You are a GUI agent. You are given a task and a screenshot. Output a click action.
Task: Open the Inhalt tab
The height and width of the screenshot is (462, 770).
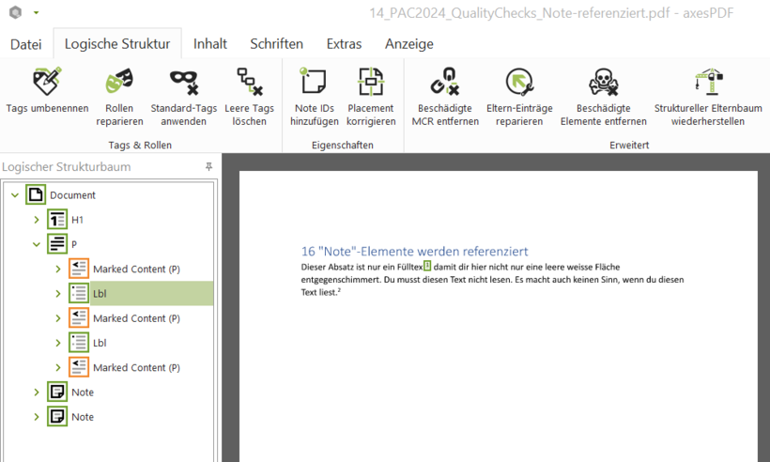pos(210,44)
